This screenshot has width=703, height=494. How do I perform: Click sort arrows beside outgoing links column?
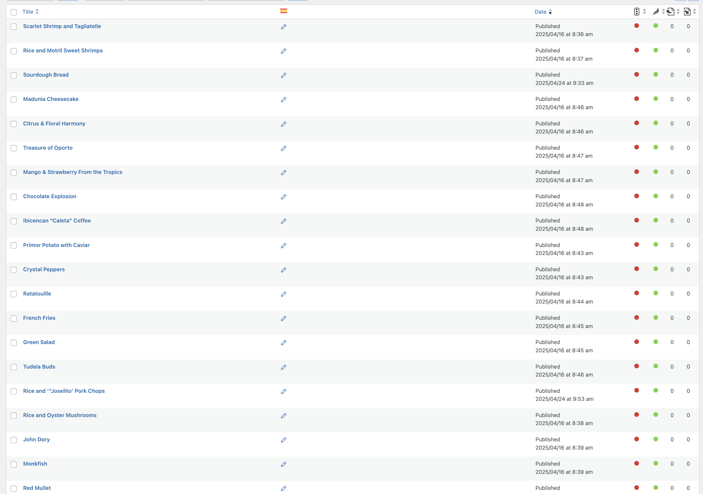click(678, 12)
